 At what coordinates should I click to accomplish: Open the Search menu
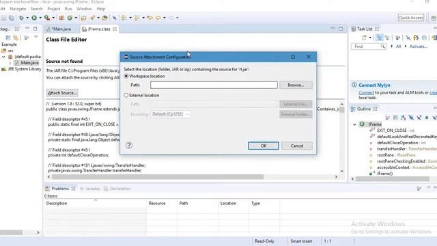[x=36, y=9]
